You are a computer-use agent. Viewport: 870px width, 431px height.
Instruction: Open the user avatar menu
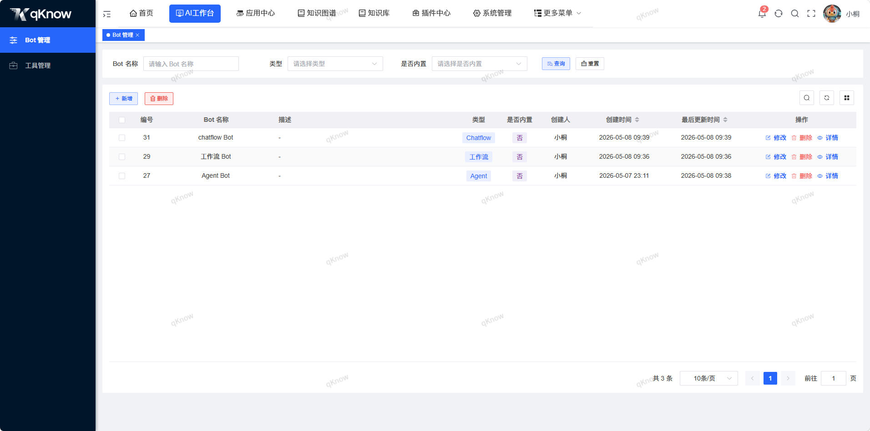coord(832,14)
